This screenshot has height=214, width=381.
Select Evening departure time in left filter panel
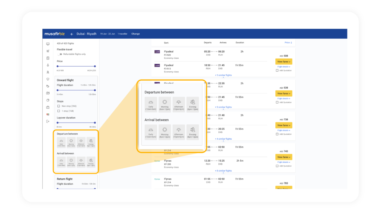point(91,143)
